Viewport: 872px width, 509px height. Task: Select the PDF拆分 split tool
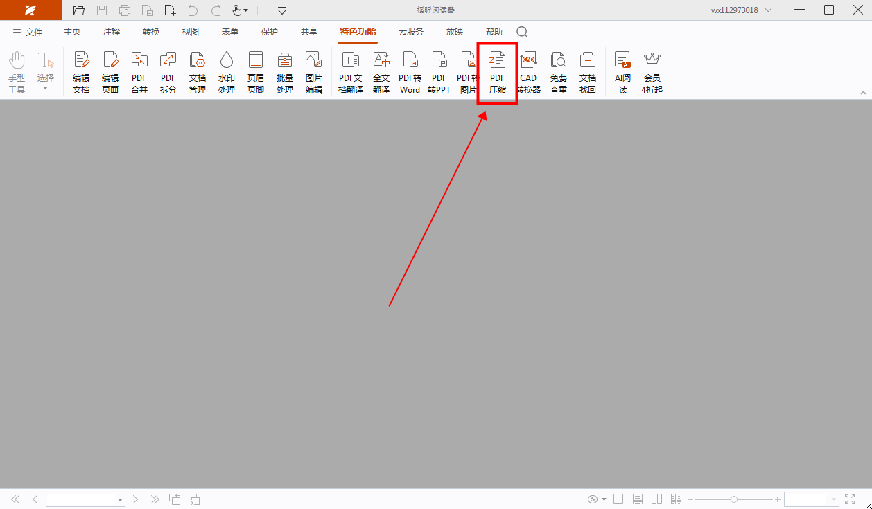[168, 72]
